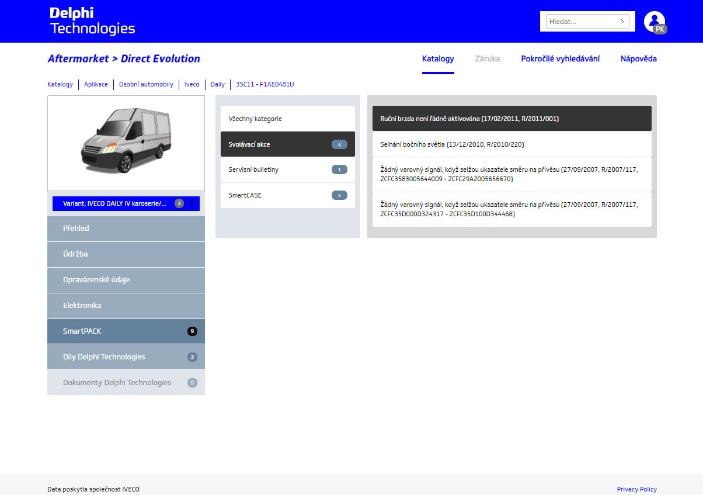The width and height of the screenshot is (703, 495).
Task: Open the Údržba sidebar section
Action: pyautogui.click(x=126, y=254)
